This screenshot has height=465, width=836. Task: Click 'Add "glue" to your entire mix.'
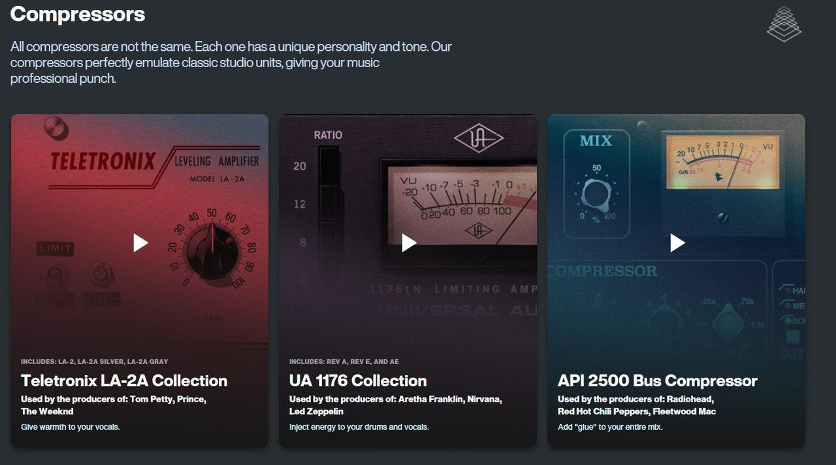click(x=610, y=427)
